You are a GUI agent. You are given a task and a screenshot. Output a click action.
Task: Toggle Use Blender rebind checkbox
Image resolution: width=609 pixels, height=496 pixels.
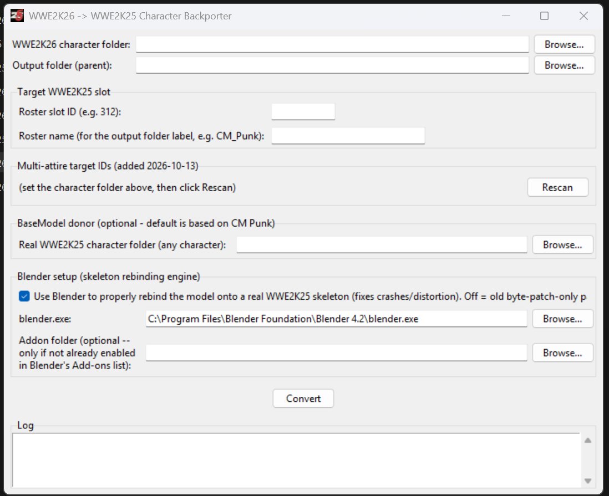[x=24, y=296]
